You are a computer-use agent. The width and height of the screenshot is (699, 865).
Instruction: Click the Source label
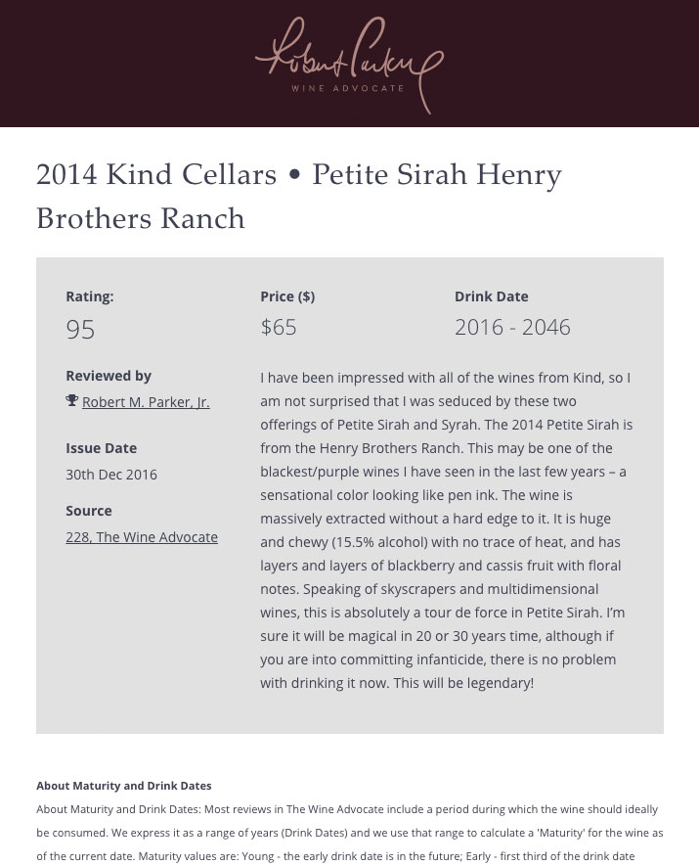pyautogui.click(x=89, y=511)
